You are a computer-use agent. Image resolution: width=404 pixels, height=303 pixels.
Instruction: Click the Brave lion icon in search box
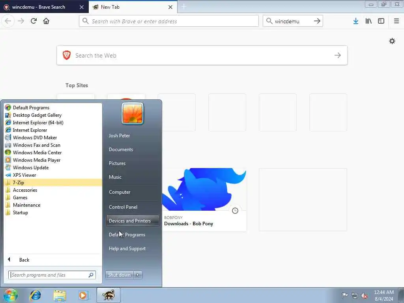pos(67,55)
